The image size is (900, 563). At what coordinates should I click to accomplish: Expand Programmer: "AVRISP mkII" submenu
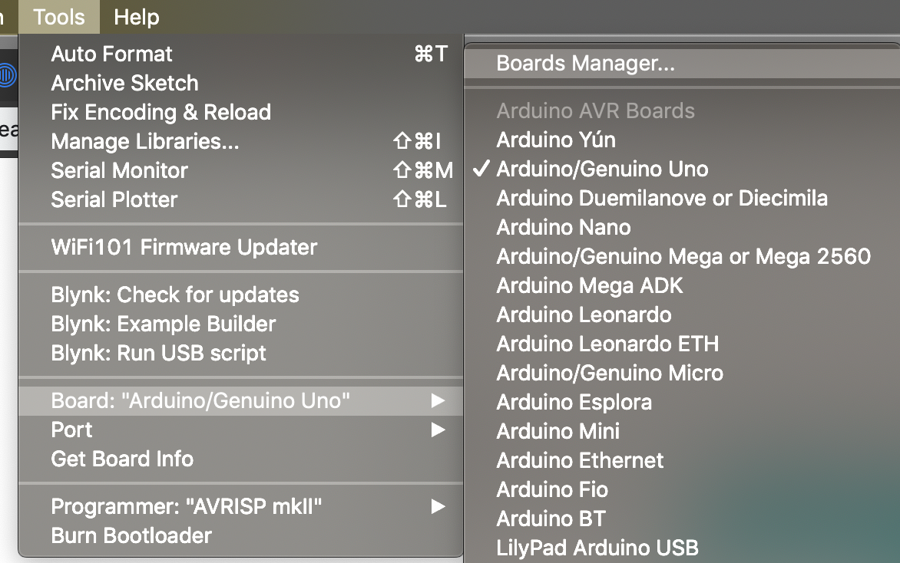(x=240, y=507)
